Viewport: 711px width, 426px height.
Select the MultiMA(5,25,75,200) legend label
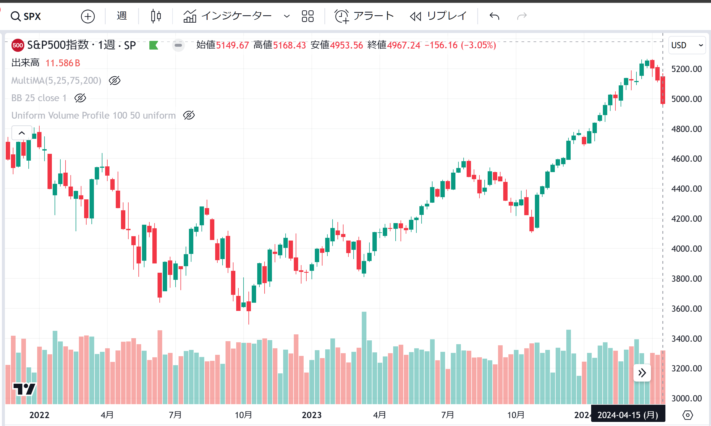point(56,81)
